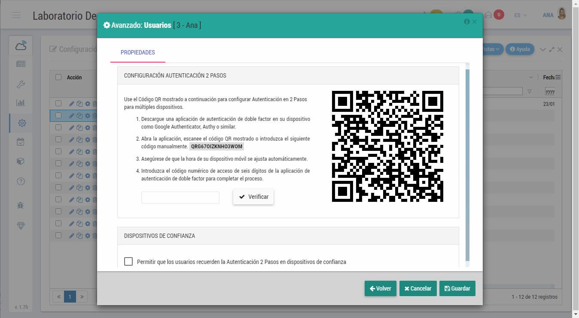Click the Cancelar button
The width and height of the screenshot is (579, 318).
pos(418,288)
